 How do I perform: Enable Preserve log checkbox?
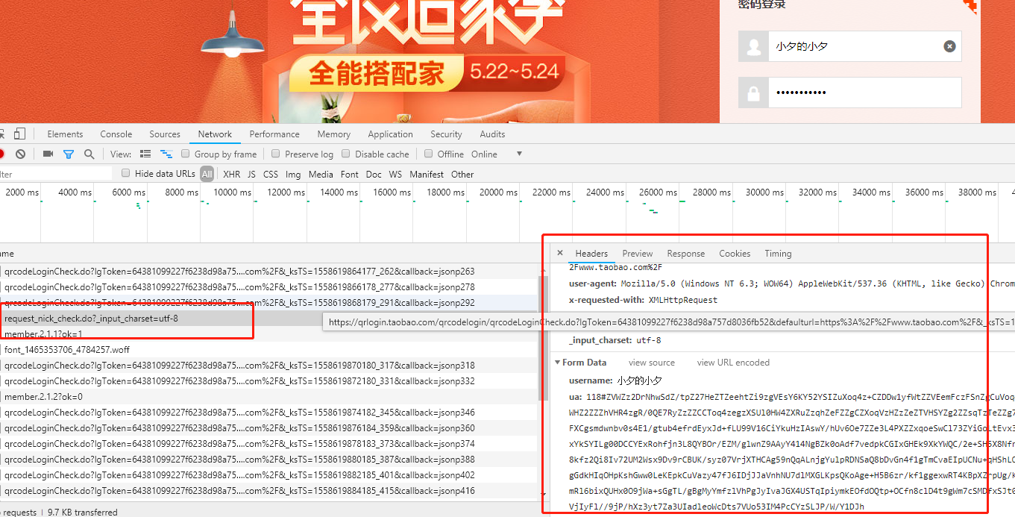(276, 154)
